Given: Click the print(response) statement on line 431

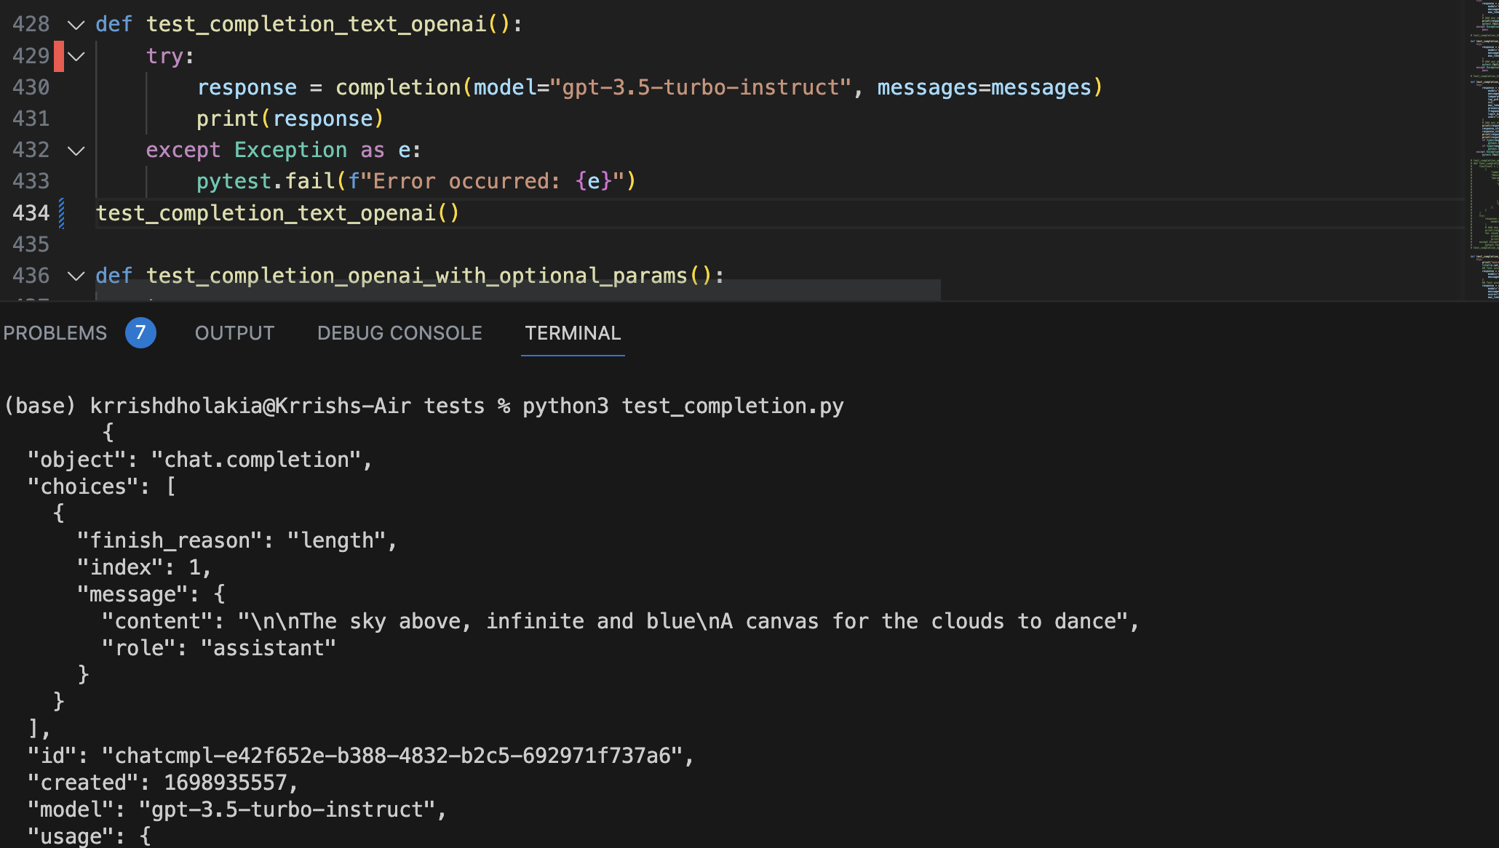Looking at the screenshot, I should point(290,118).
